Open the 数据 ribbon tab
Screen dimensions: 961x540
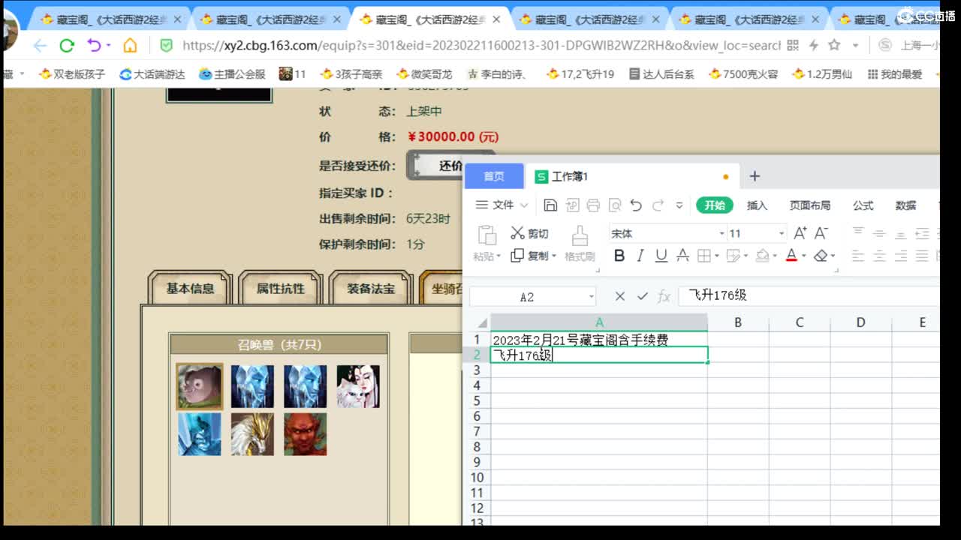pyautogui.click(x=905, y=205)
